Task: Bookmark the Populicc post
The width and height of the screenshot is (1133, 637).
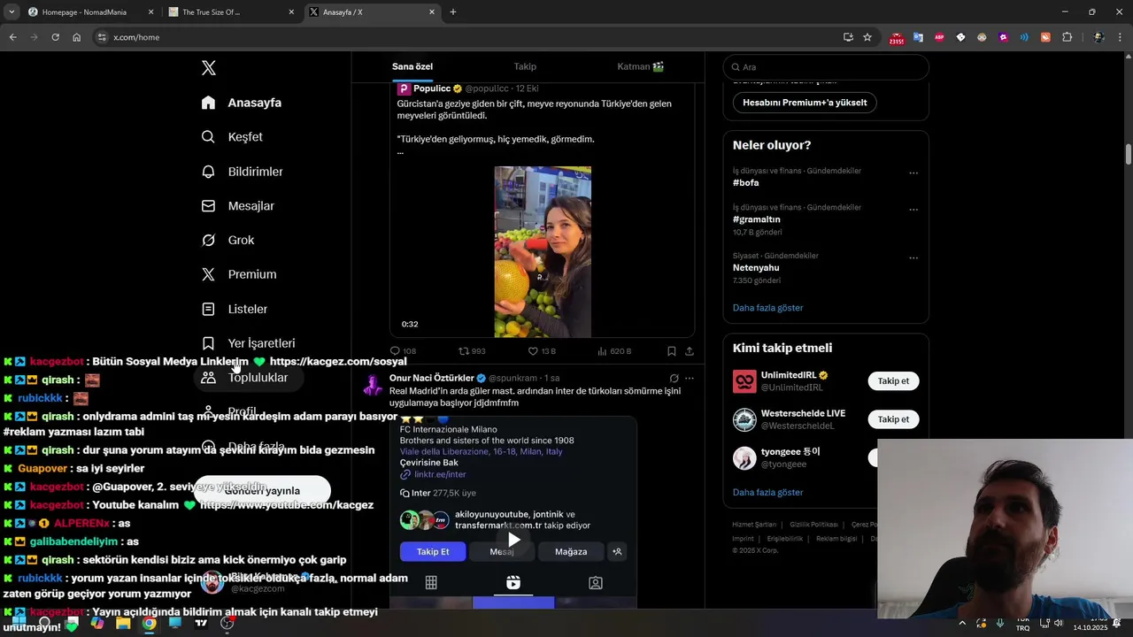Action: pyautogui.click(x=672, y=351)
